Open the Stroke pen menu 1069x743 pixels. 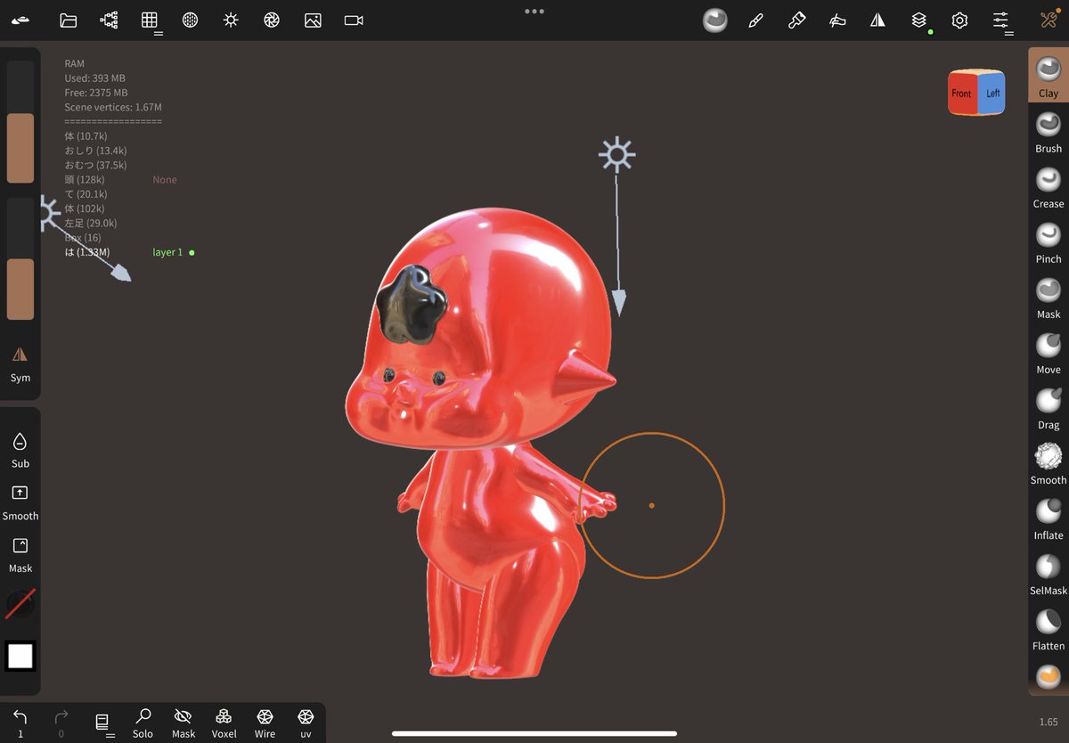[755, 20]
